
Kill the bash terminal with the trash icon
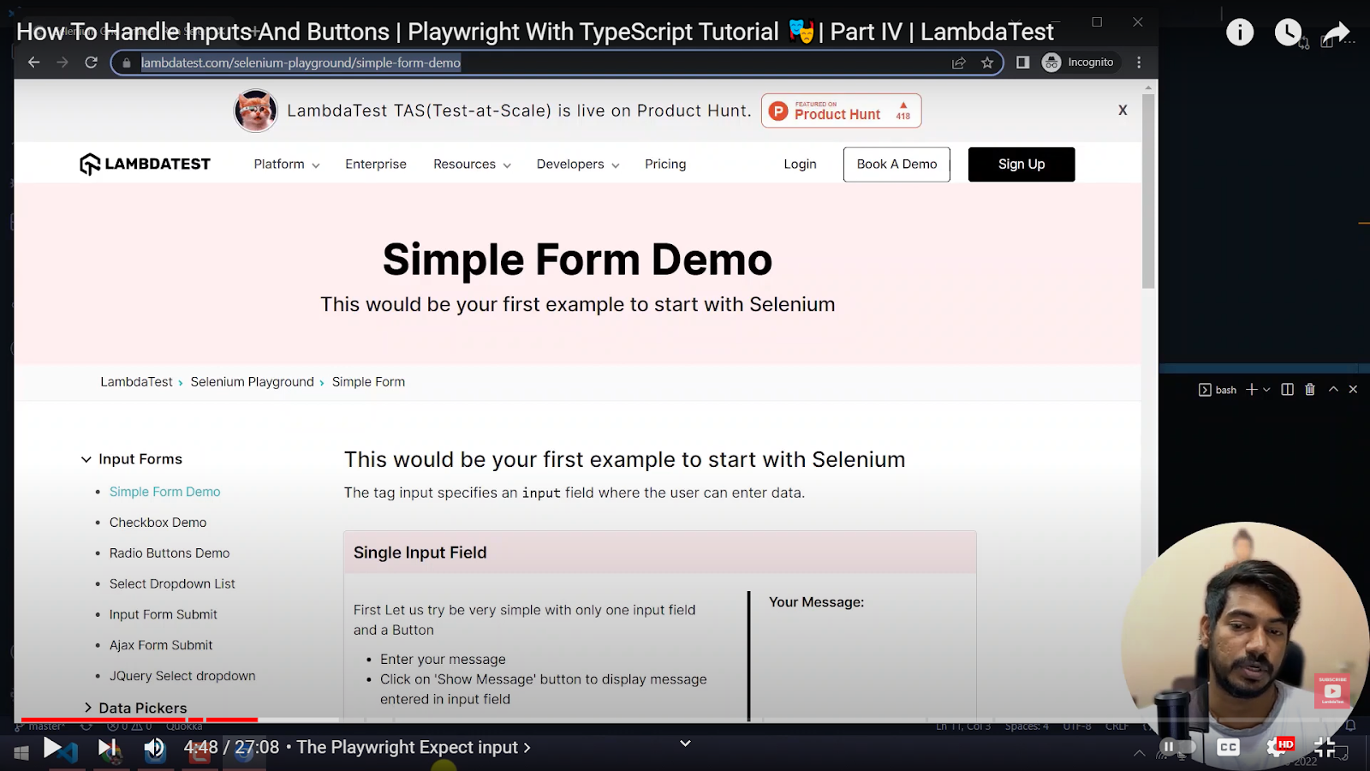click(1309, 389)
